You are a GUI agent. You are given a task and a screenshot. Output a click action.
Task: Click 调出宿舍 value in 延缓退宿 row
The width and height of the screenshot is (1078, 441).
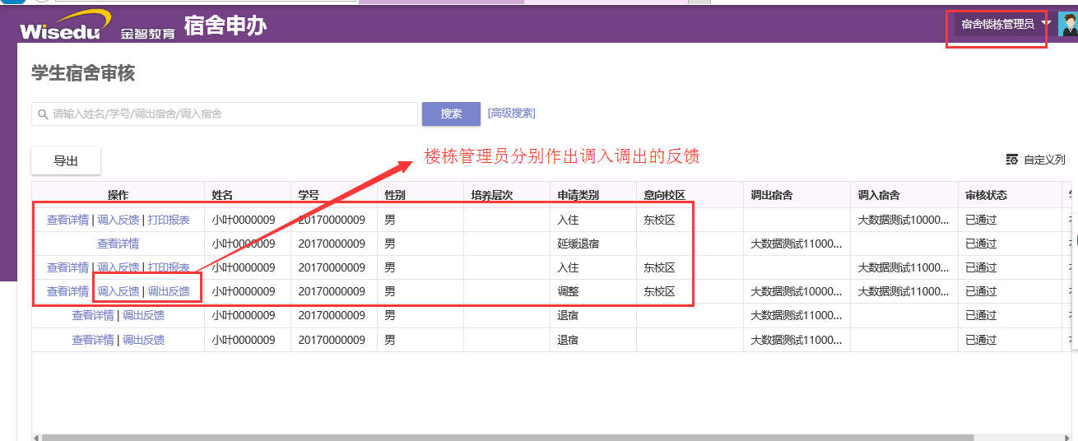coord(797,244)
